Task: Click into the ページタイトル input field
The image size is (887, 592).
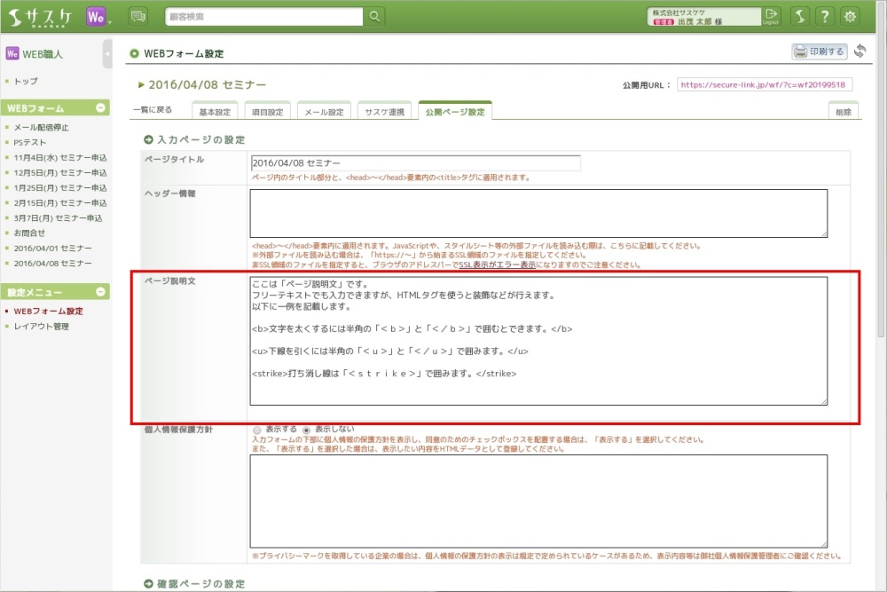Action: click(x=415, y=163)
